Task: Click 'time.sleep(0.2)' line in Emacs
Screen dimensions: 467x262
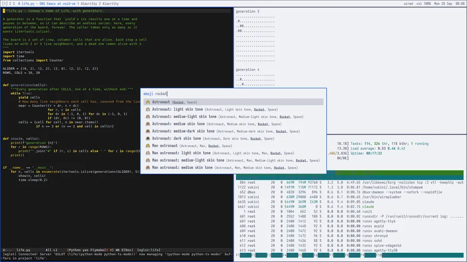Action: [33, 180]
